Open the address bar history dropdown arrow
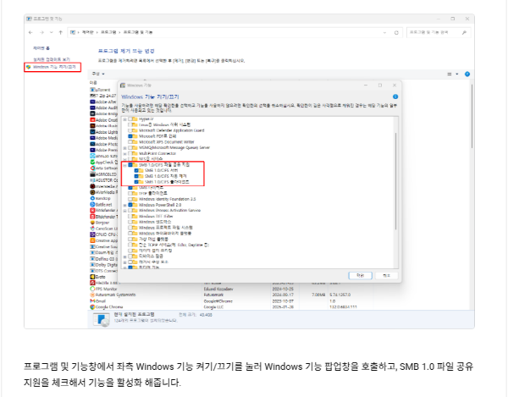The image size is (508, 397). pos(384,33)
